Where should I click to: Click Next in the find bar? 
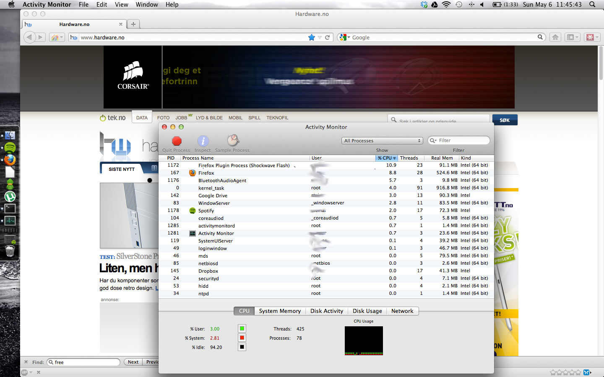[133, 362]
